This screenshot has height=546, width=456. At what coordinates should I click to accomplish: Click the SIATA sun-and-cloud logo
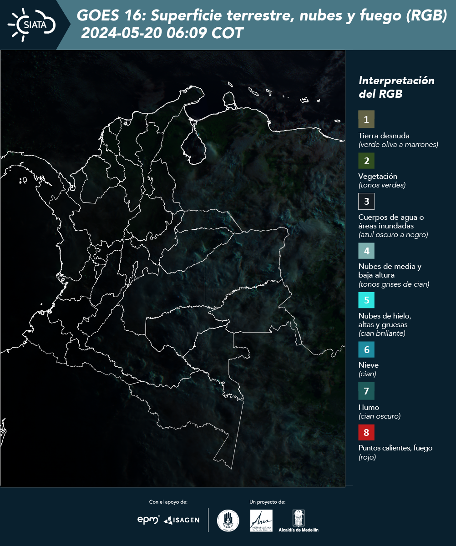pyautogui.click(x=32, y=25)
